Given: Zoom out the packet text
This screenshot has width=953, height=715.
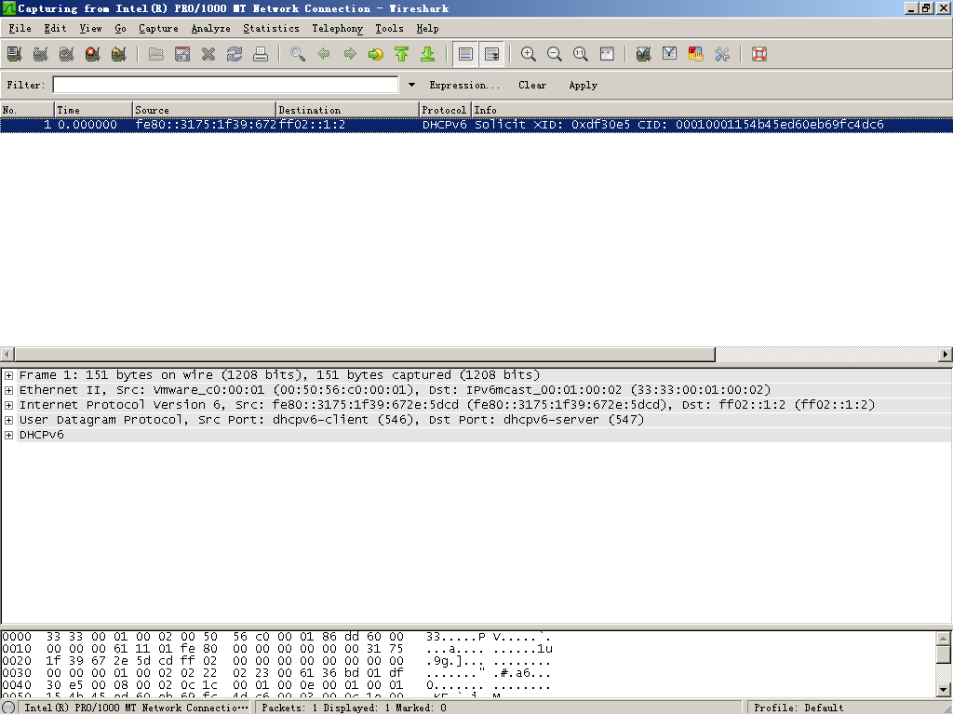Looking at the screenshot, I should (x=555, y=54).
